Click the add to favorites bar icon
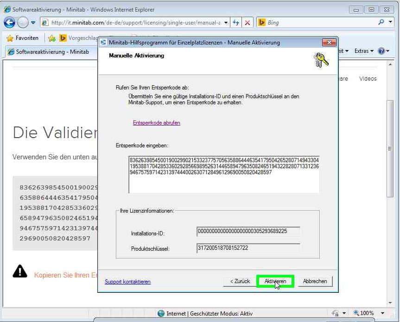Viewport: 400px width, 322px height. (x=52, y=38)
